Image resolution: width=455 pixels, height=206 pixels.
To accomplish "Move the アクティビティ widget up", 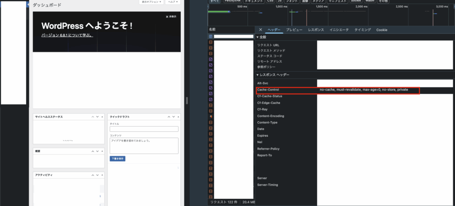I will (93, 175).
